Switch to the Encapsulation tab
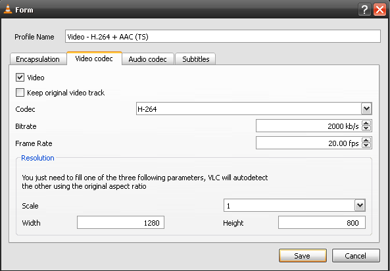 (x=37, y=59)
